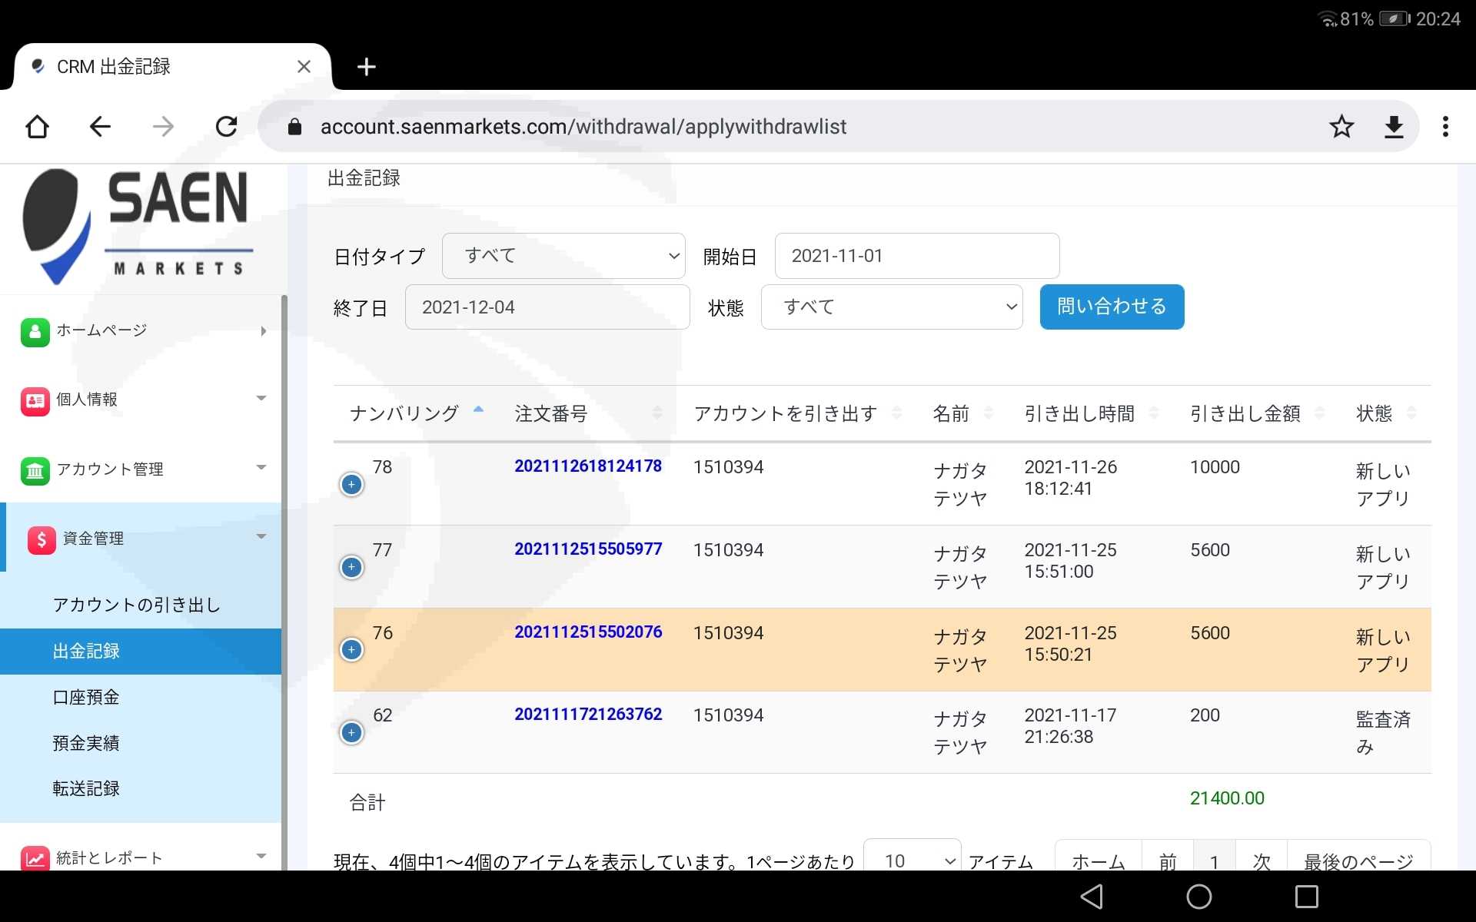Open 口座預金 sidebar item

pyautogui.click(x=86, y=697)
